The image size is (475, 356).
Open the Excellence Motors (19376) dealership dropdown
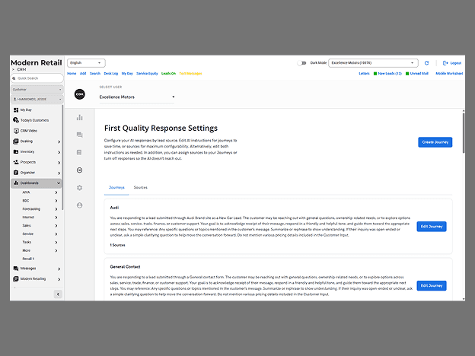pyautogui.click(x=373, y=63)
